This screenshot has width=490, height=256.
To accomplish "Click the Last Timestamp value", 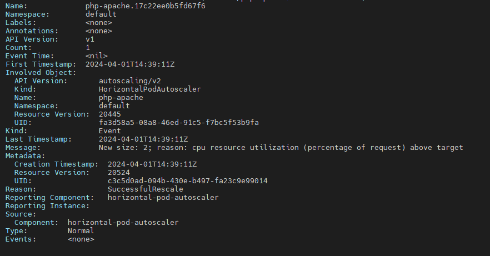I will tap(143, 139).
